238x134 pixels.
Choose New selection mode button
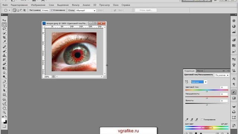pyautogui.click(x=15, y=10)
